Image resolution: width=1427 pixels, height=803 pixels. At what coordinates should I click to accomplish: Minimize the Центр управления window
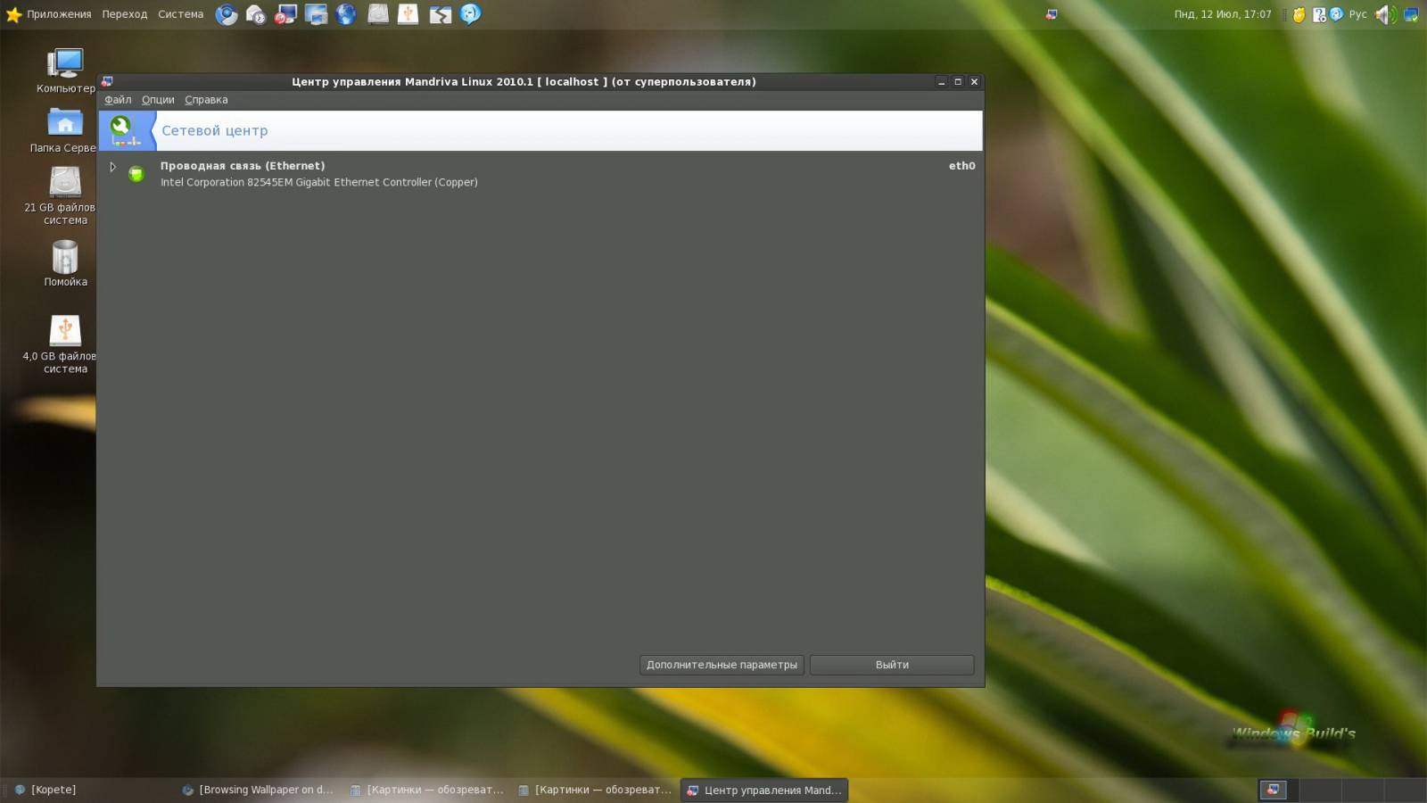(941, 81)
